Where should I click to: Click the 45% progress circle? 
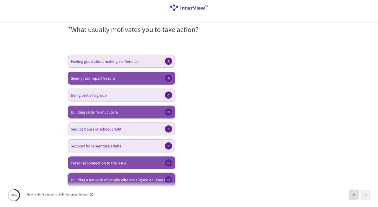pos(14,195)
